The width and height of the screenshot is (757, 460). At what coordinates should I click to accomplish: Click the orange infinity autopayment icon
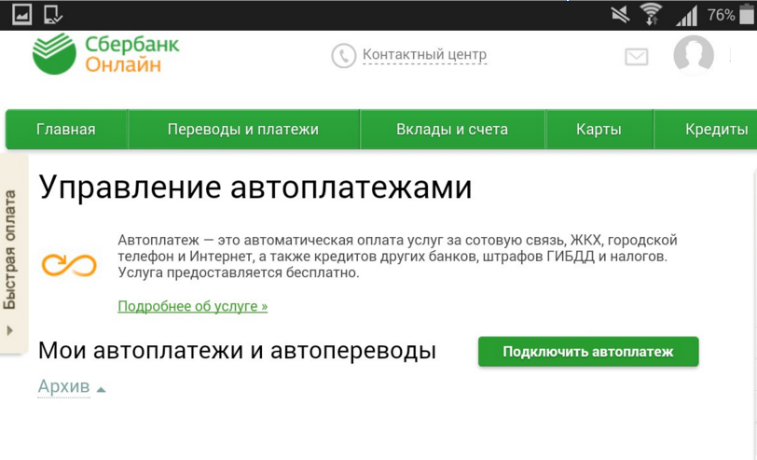[x=69, y=265]
